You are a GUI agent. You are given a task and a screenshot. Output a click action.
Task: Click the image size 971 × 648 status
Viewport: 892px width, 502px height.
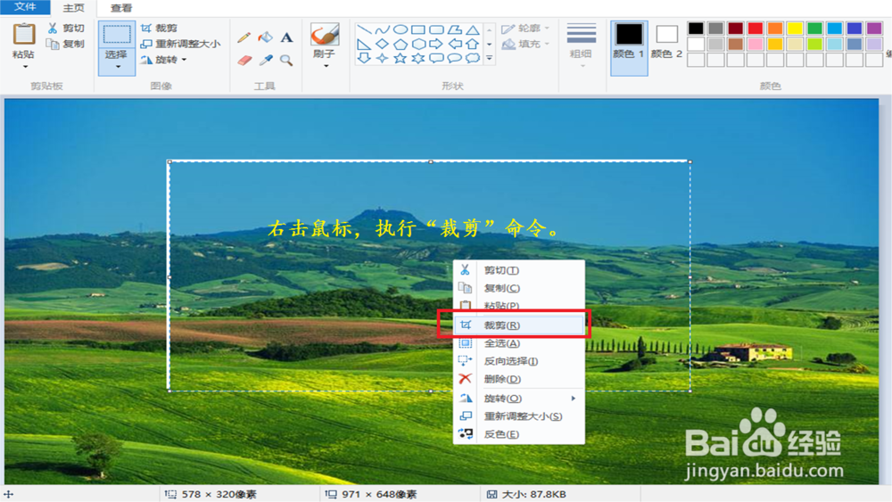(x=371, y=494)
